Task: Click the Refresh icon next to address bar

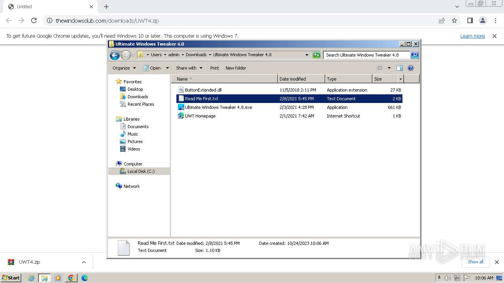Action: click(x=317, y=55)
